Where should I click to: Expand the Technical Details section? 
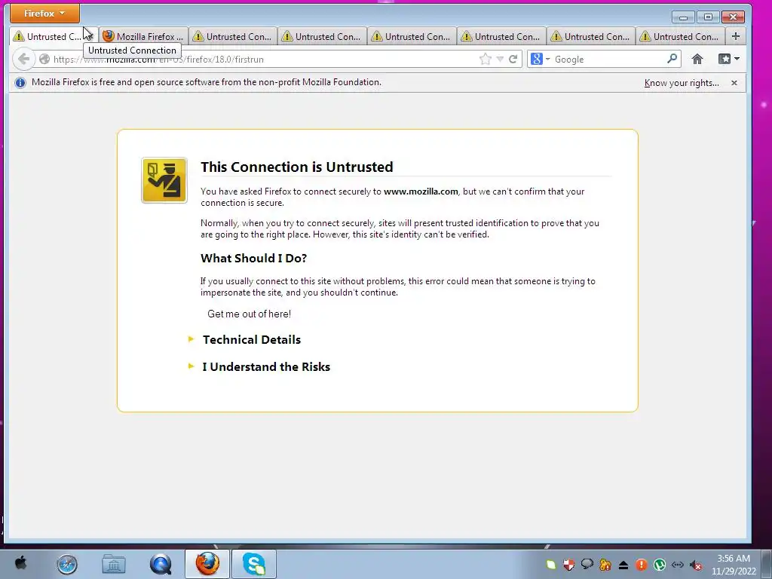252,339
